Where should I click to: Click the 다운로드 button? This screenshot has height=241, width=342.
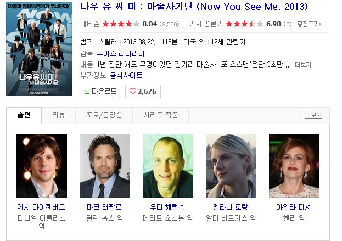[100, 91]
